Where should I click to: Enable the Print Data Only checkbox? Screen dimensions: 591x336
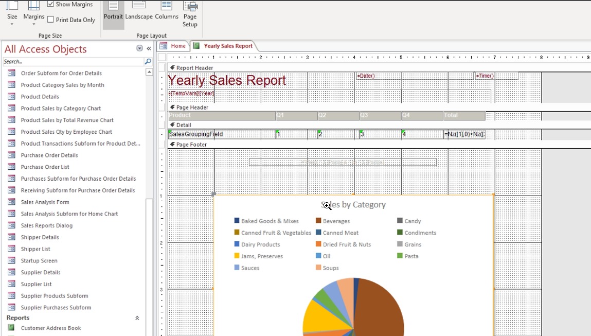[x=50, y=20]
